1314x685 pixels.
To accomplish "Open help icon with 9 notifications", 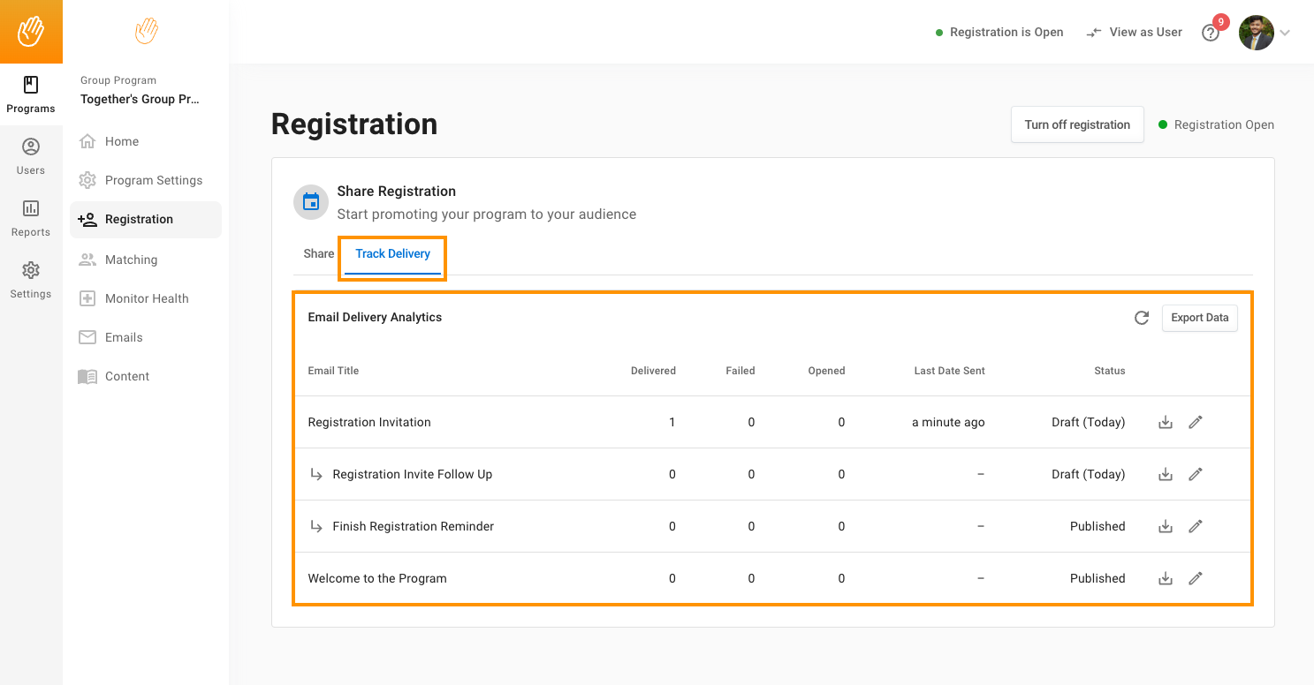I will click(x=1211, y=33).
